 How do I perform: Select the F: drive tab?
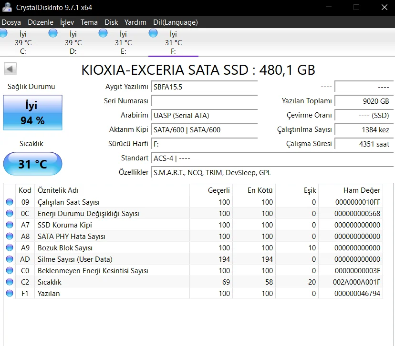(x=173, y=42)
